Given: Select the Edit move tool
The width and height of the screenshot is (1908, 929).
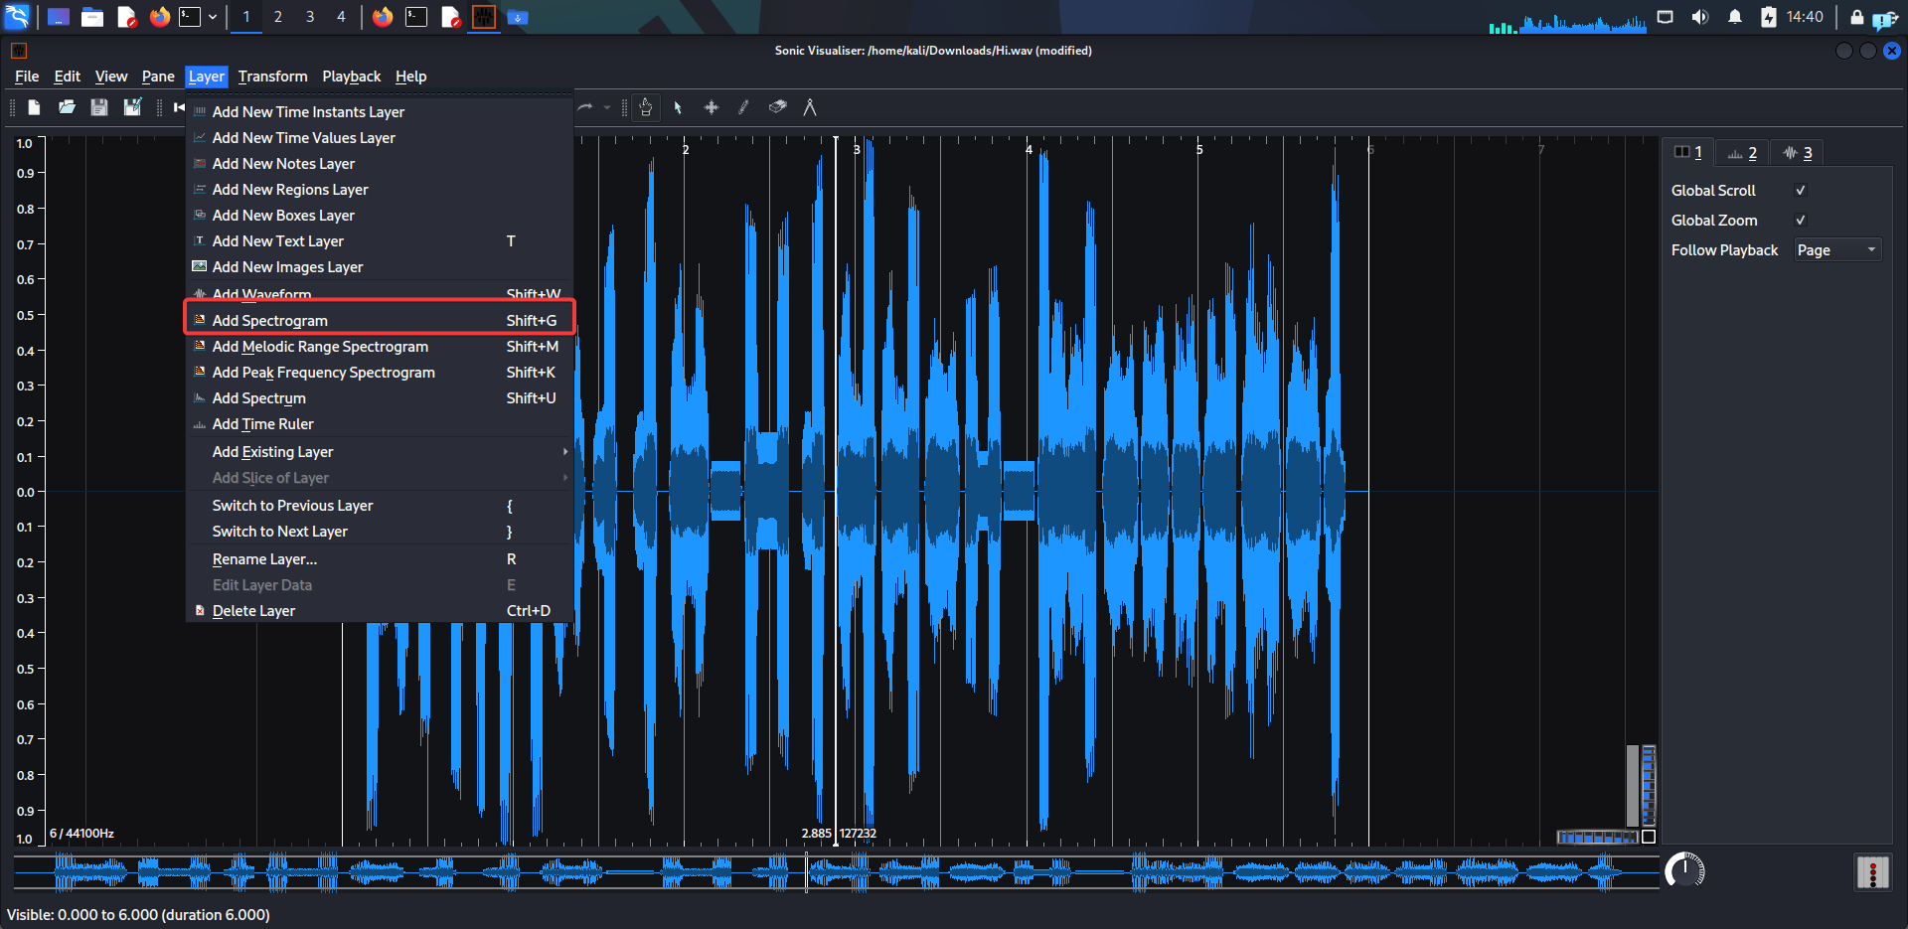Looking at the screenshot, I should tap(712, 107).
